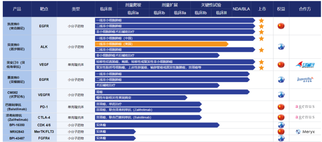Screen dimensions: 322x142
Task: Click the 合作方 column header
Action: coord(305,9)
